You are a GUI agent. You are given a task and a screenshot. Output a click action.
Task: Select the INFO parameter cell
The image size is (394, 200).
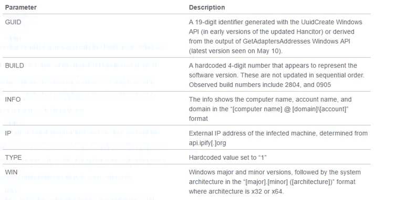(13, 99)
